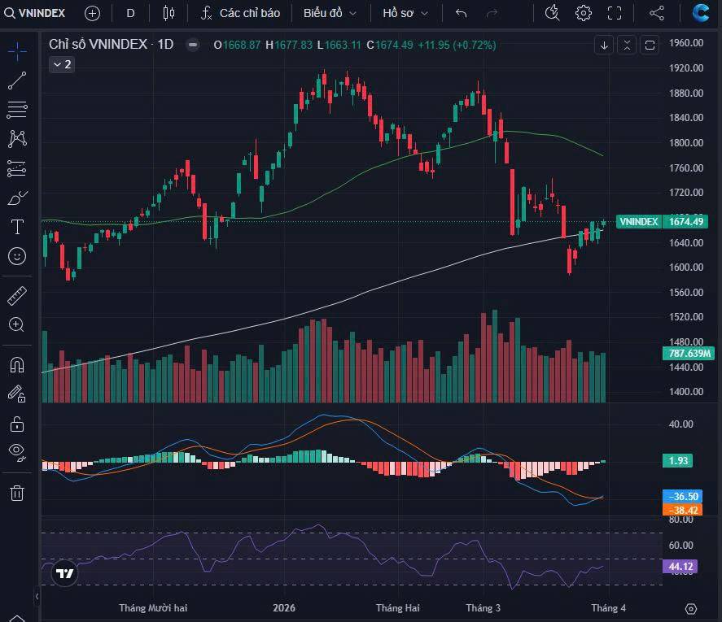Collapse the indicator legend showing 2
Image resolution: width=722 pixels, height=622 pixels.
(x=62, y=64)
